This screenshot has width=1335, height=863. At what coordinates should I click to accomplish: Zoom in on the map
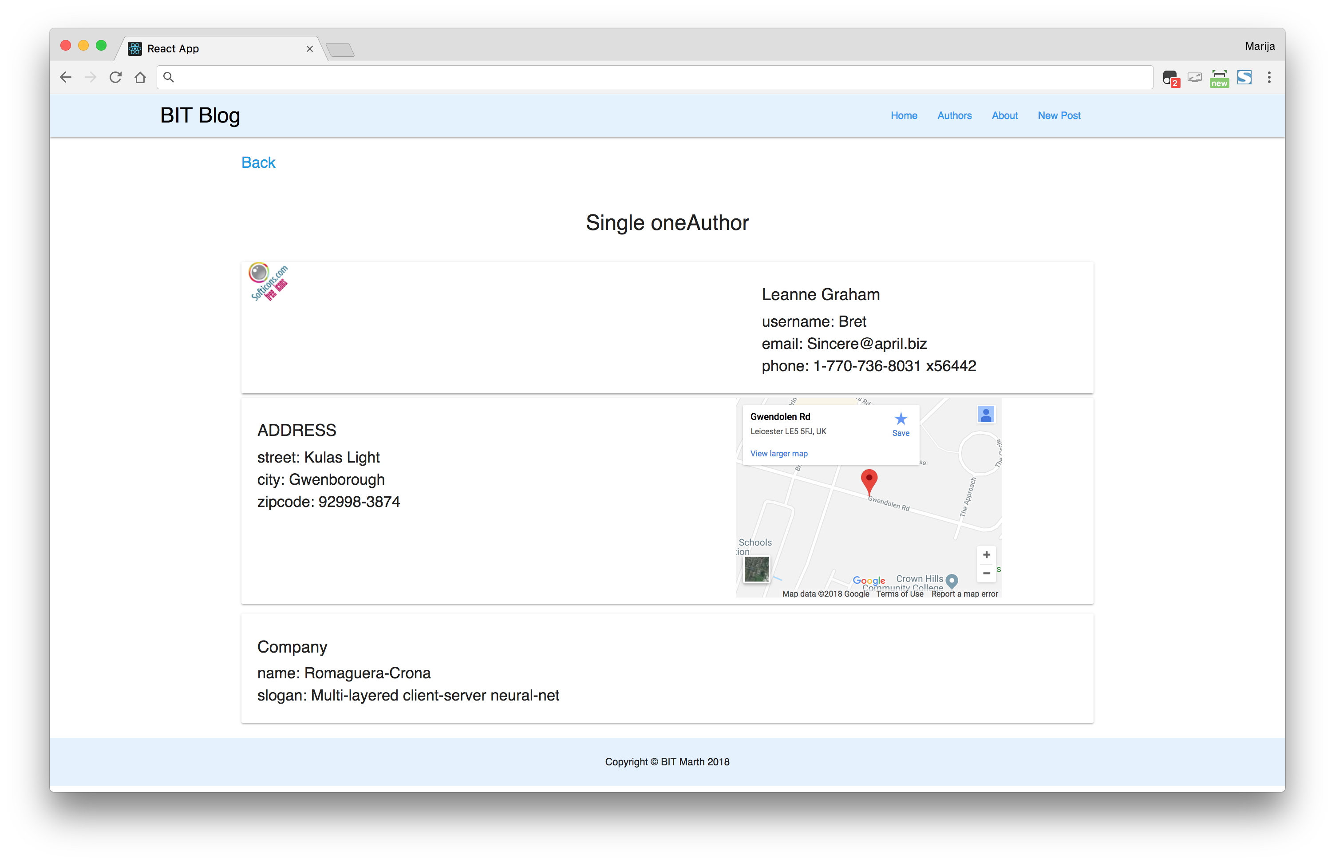click(x=986, y=555)
